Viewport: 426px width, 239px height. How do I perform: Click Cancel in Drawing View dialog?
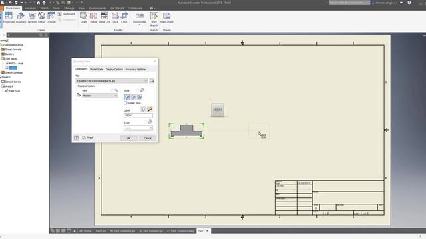click(148, 138)
